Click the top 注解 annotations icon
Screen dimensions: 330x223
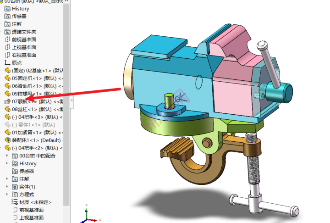7,24
